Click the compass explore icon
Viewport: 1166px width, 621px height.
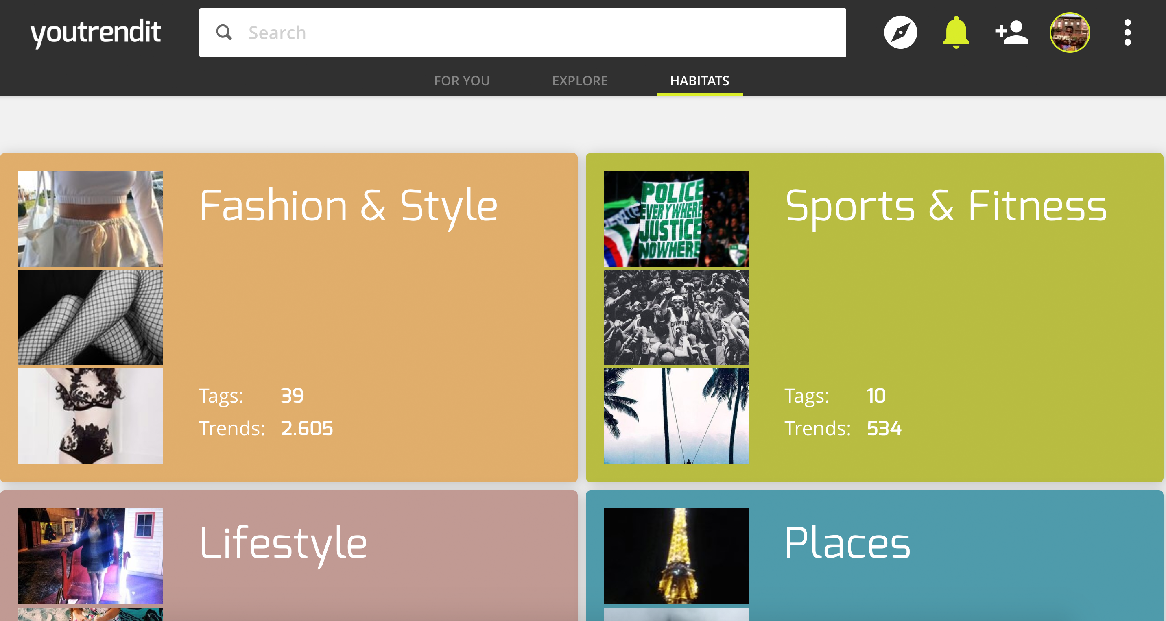[x=900, y=33]
